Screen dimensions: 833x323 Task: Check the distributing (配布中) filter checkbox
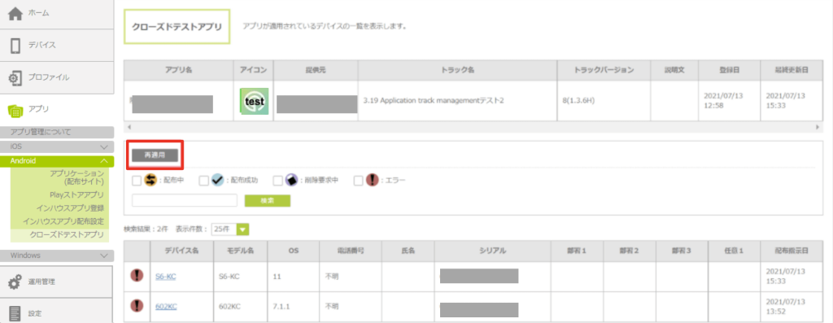[137, 181]
